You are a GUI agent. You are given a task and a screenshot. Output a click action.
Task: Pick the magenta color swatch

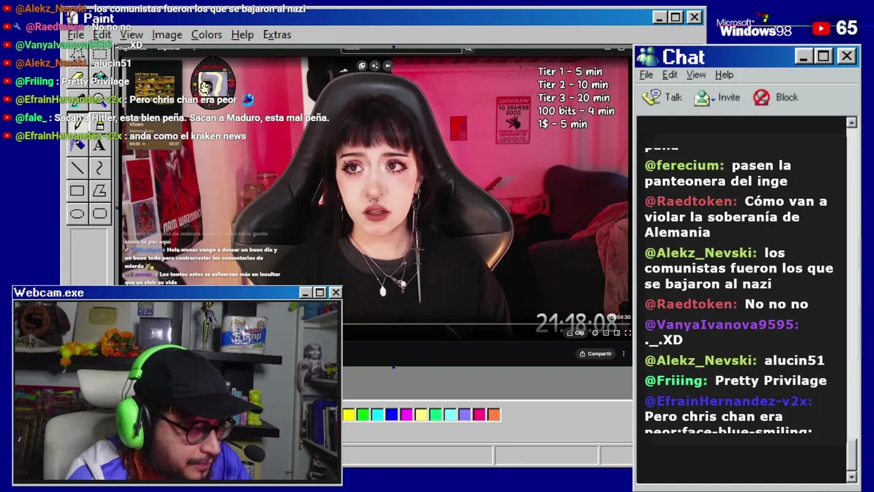pyautogui.click(x=406, y=414)
